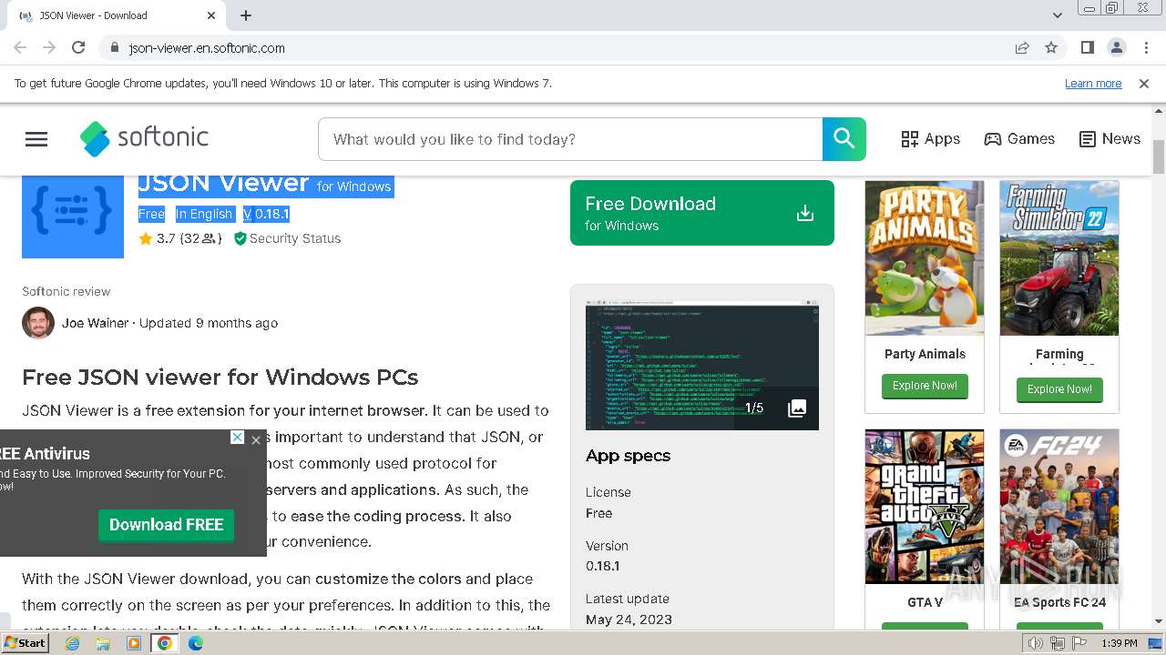Click Explore Now under Party Animals

point(925,386)
